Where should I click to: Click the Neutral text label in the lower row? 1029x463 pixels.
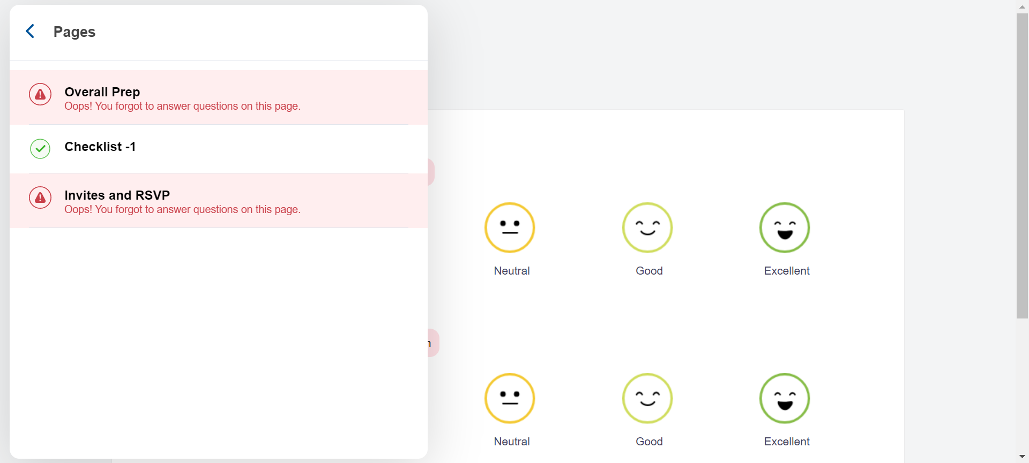click(x=511, y=442)
